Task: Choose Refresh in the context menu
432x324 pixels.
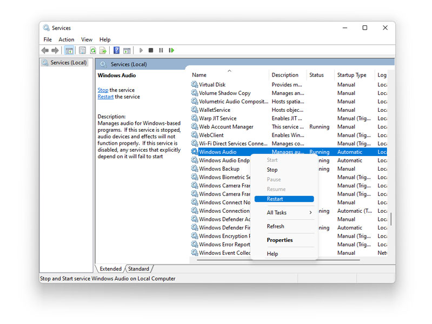Action: pyautogui.click(x=284, y=226)
